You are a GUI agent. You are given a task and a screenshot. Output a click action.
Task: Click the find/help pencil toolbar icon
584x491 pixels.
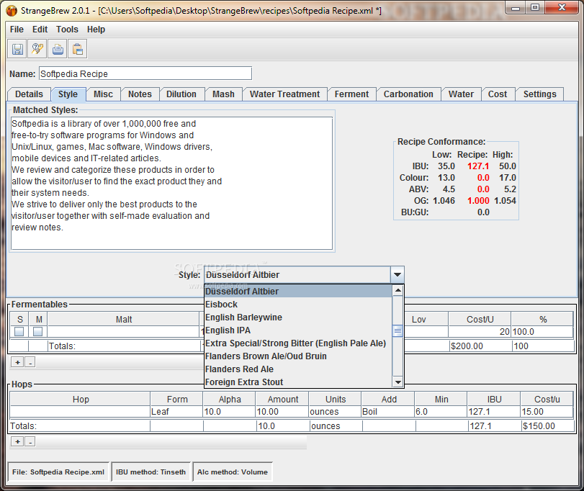tap(37, 49)
